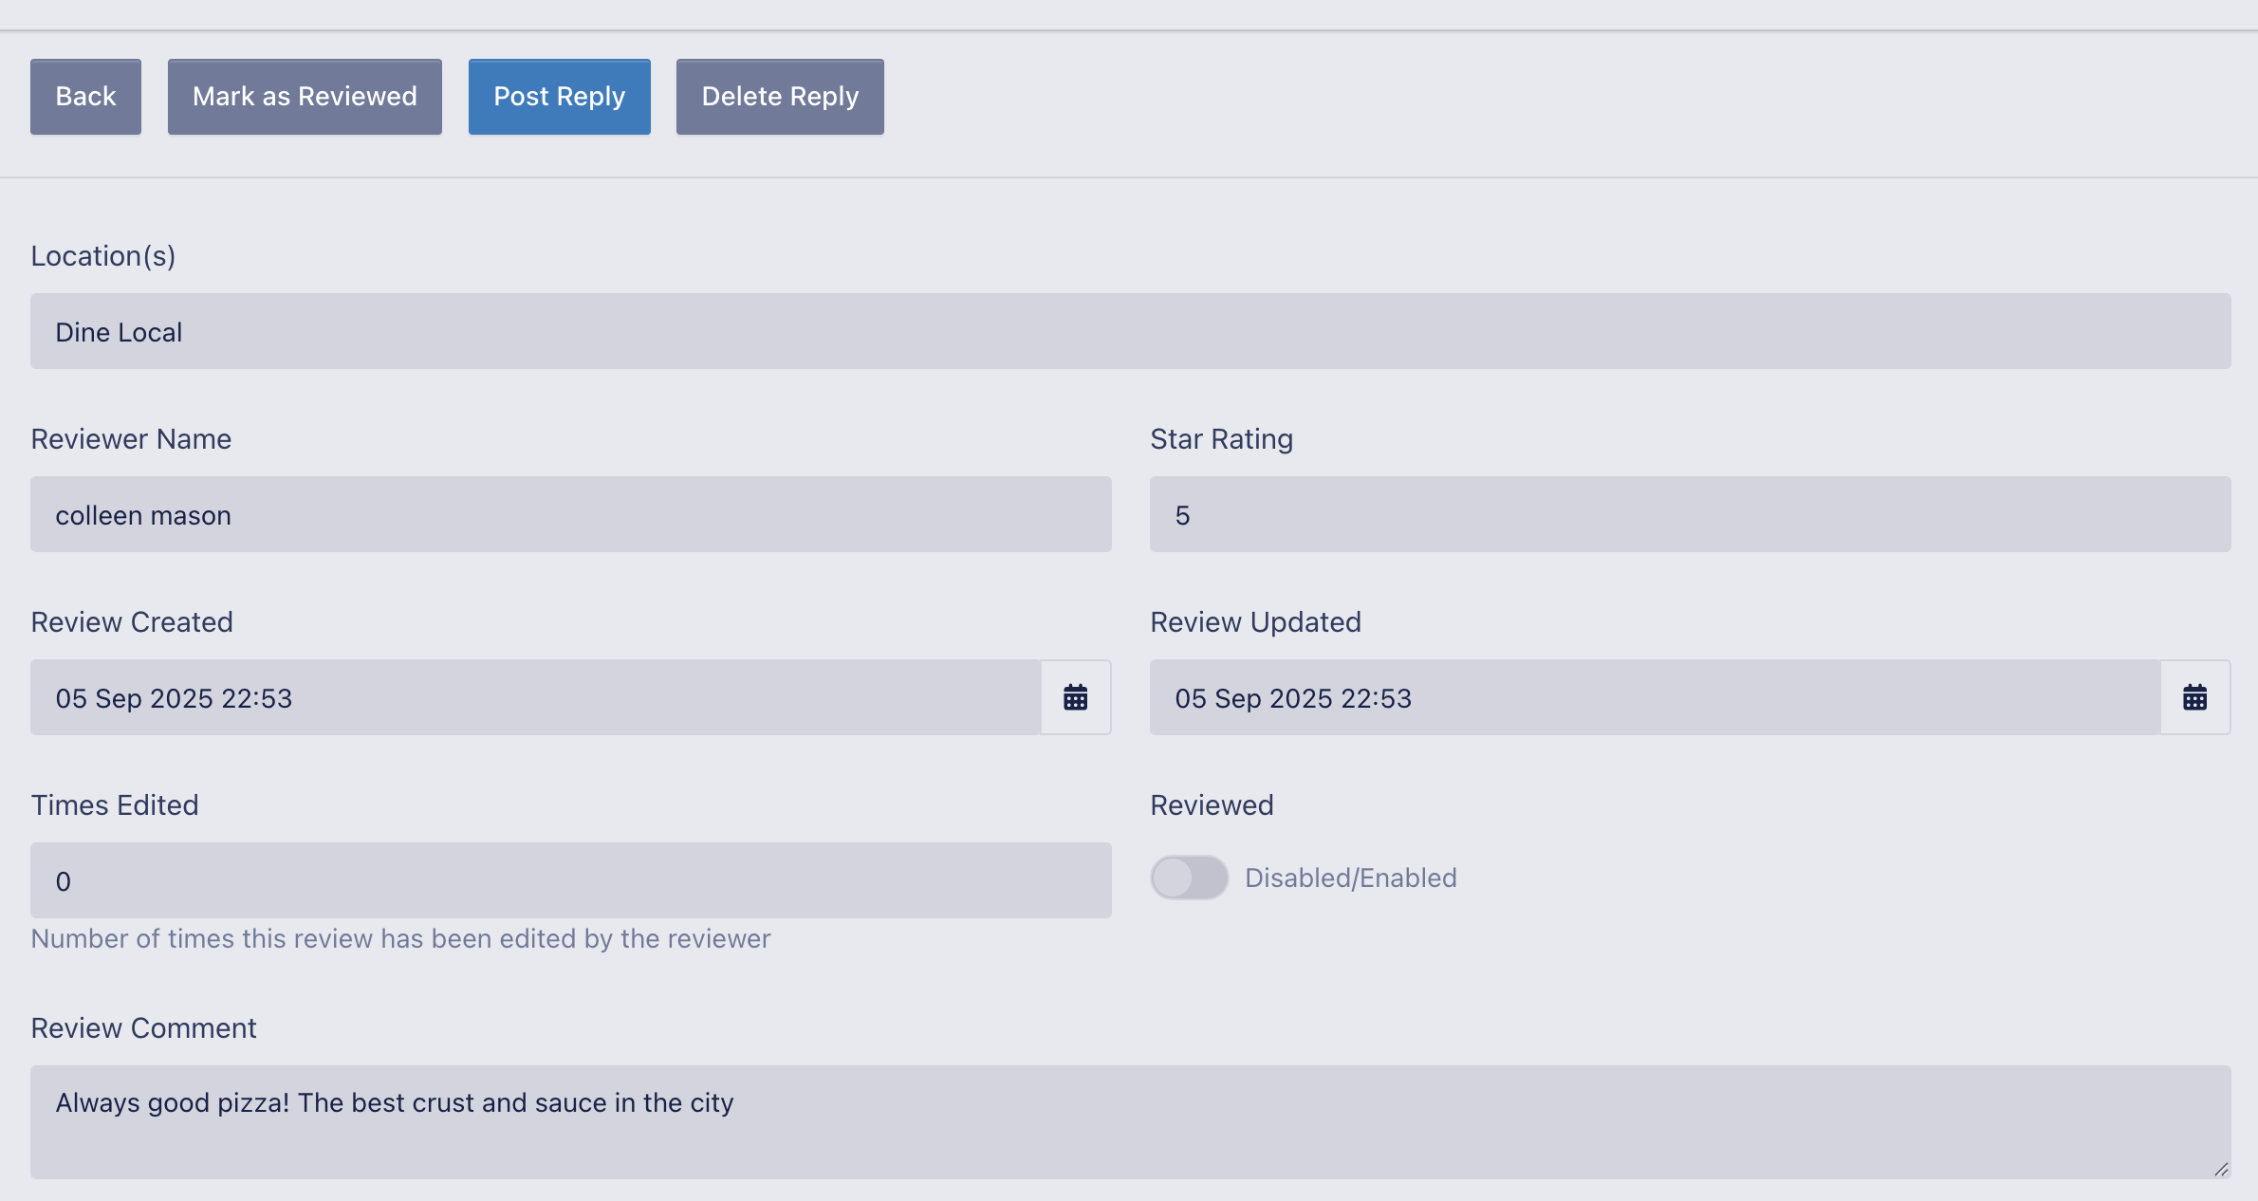Focus the Times Edited field
The width and height of the screenshot is (2258, 1201).
click(x=570, y=880)
